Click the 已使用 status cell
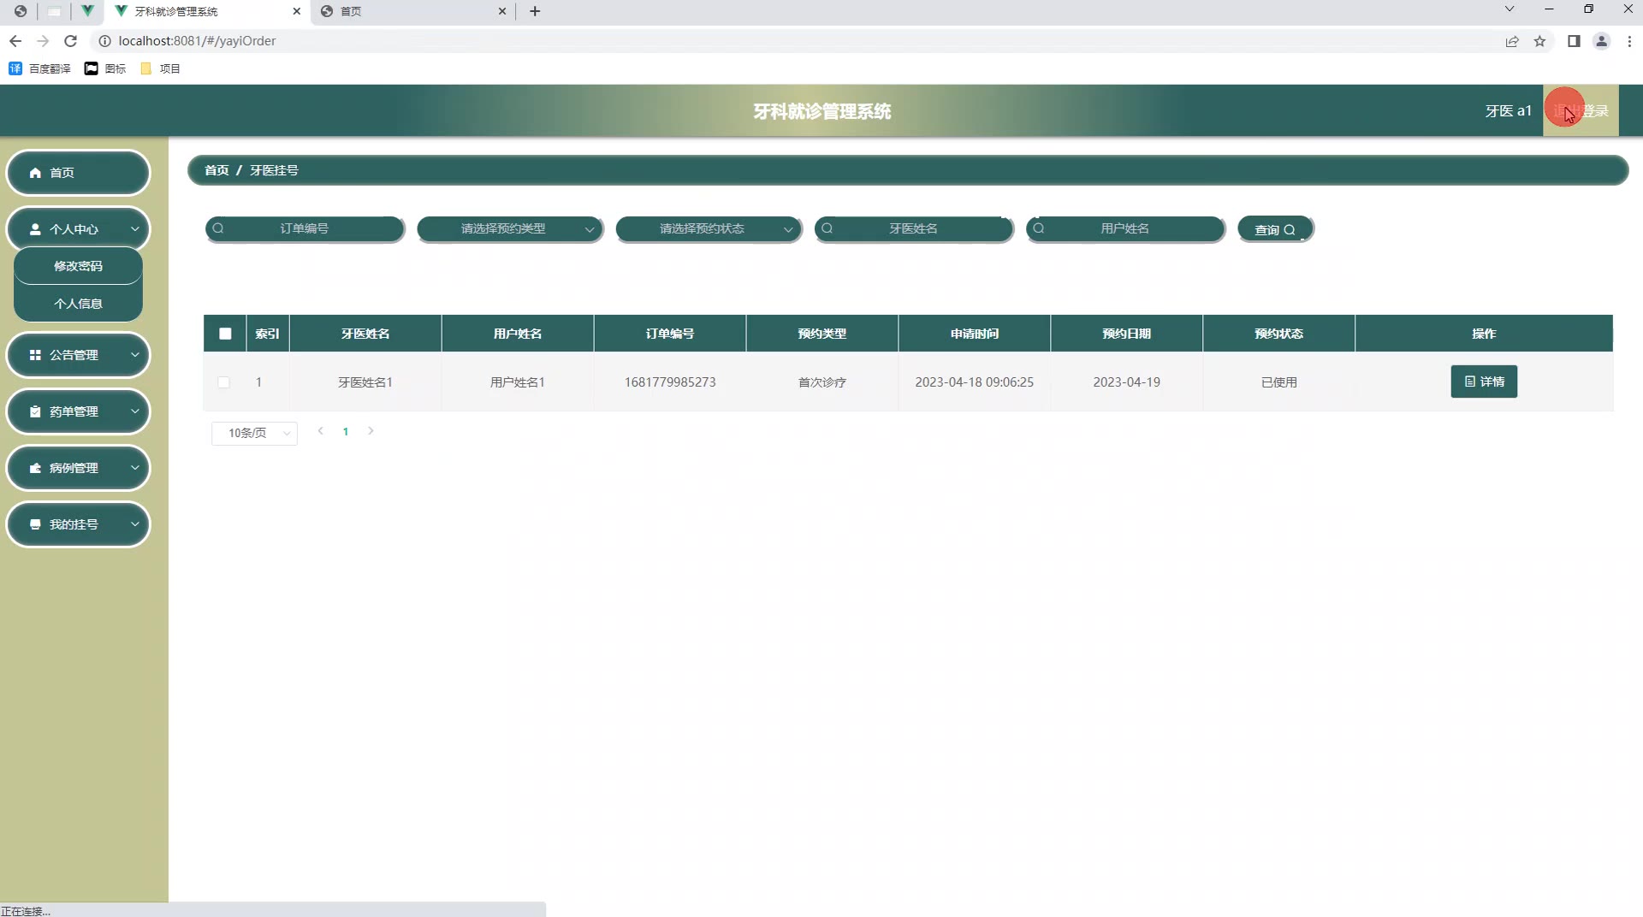 1279,382
